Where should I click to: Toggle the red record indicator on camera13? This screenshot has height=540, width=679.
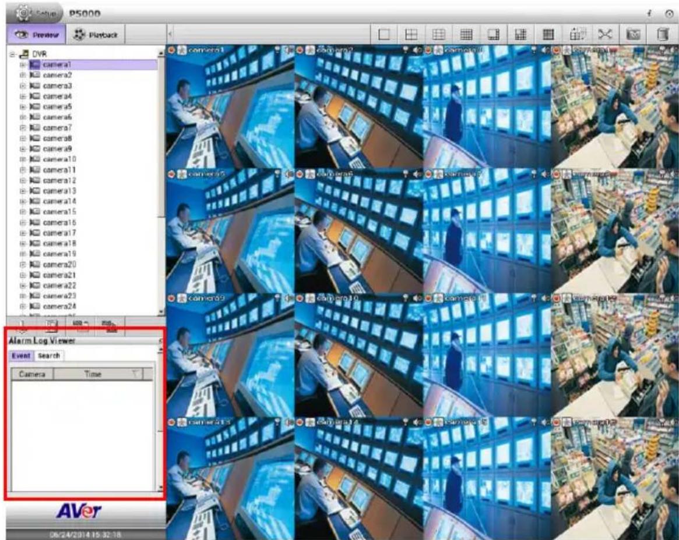(x=171, y=422)
